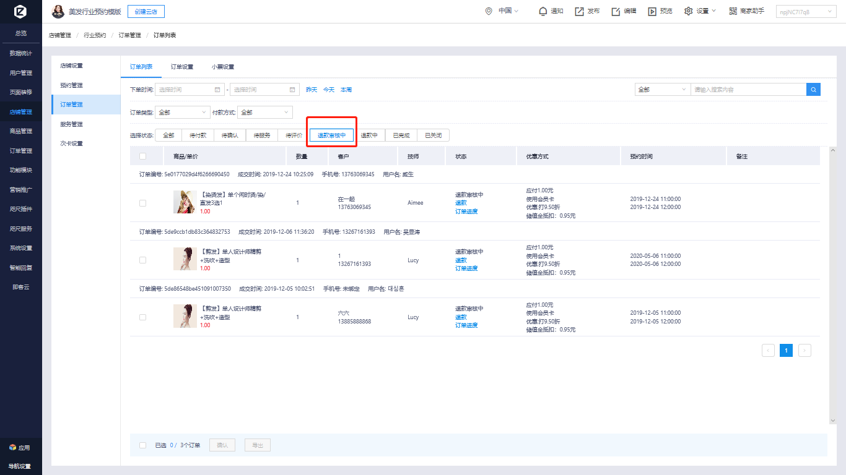Click the 设置 gear icon
This screenshot has height=475, width=846.
coord(689,11)
